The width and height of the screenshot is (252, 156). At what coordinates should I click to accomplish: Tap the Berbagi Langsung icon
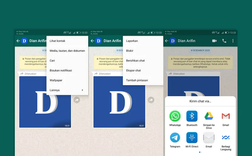(226, 137)
